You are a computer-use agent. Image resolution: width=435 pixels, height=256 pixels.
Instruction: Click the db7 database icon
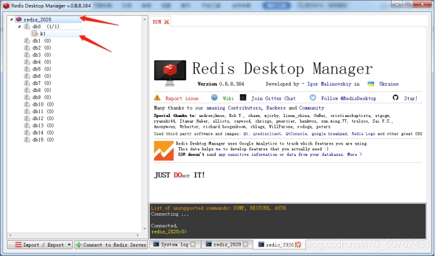tap(27, 83)
